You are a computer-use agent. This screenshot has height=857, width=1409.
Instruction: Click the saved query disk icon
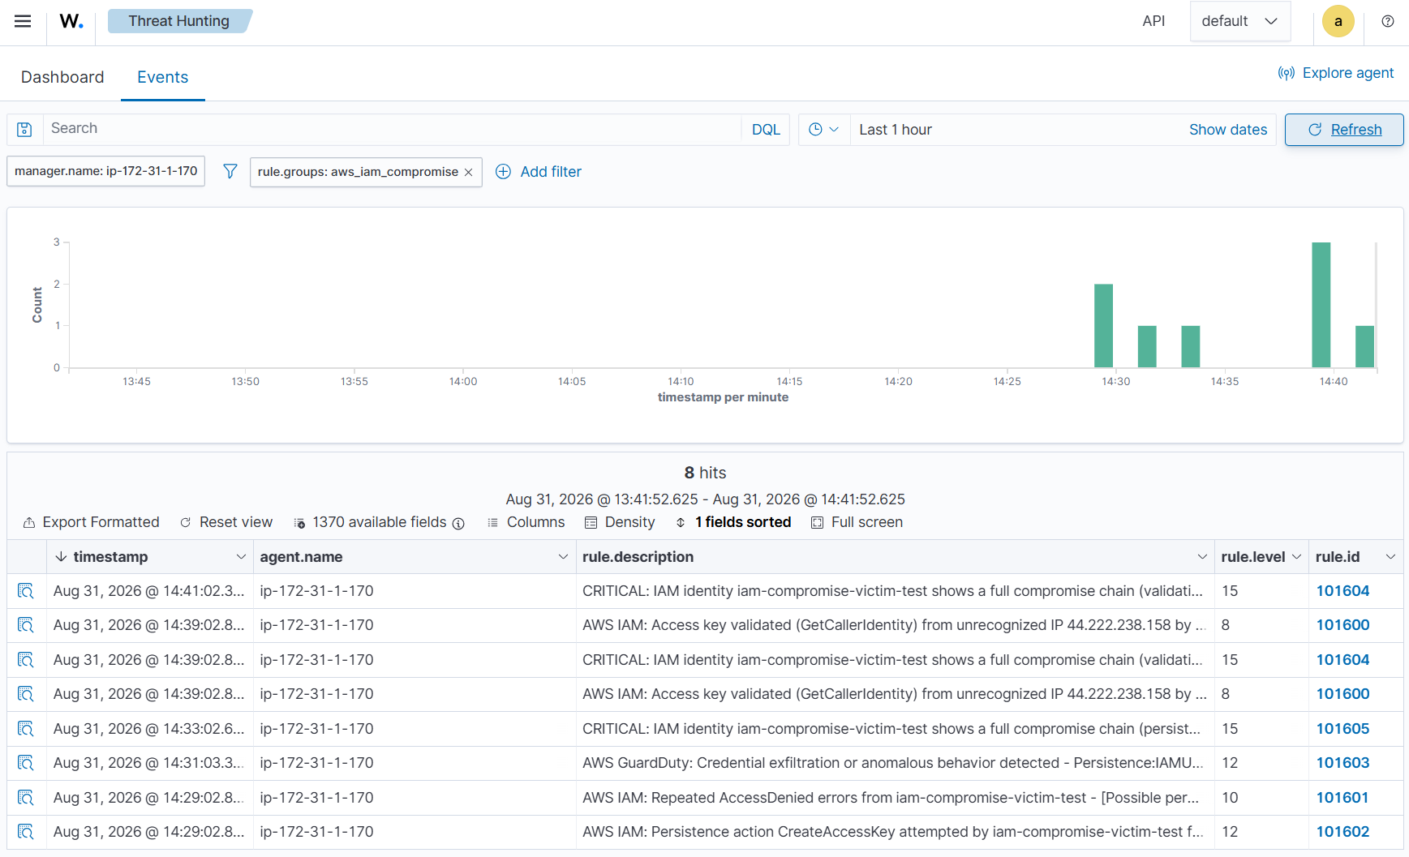tap(25, 129)
